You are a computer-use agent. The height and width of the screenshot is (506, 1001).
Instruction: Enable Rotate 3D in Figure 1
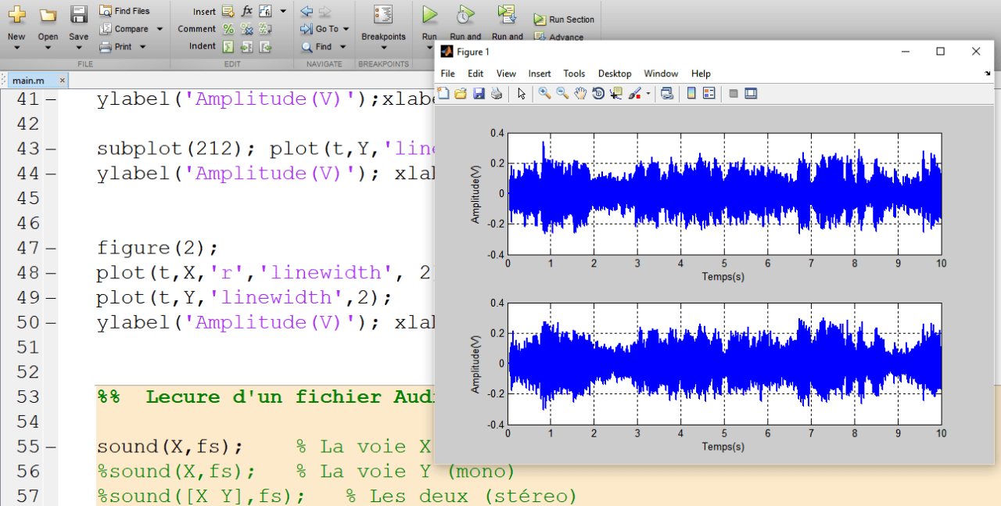pos(598,93)
